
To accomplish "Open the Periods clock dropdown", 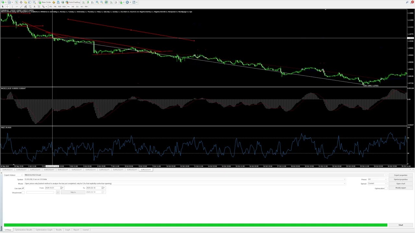I will point(128,2).
